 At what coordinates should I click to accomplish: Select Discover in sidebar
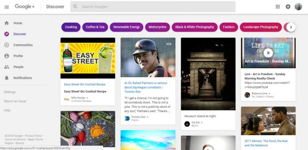(20, 34)
